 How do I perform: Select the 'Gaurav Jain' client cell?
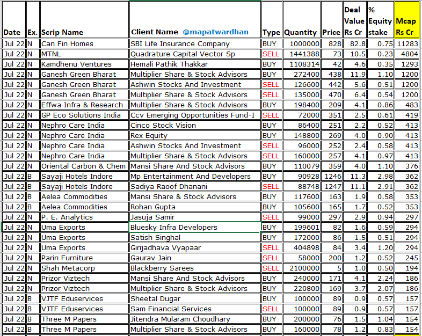click(195, 258)
